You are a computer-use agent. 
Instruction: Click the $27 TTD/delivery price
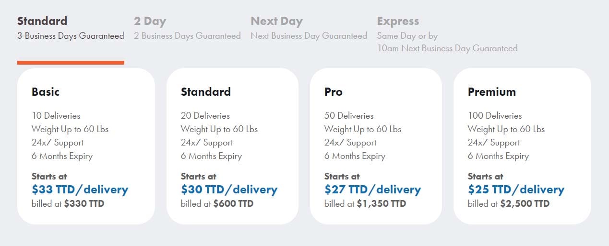[372, 190]
